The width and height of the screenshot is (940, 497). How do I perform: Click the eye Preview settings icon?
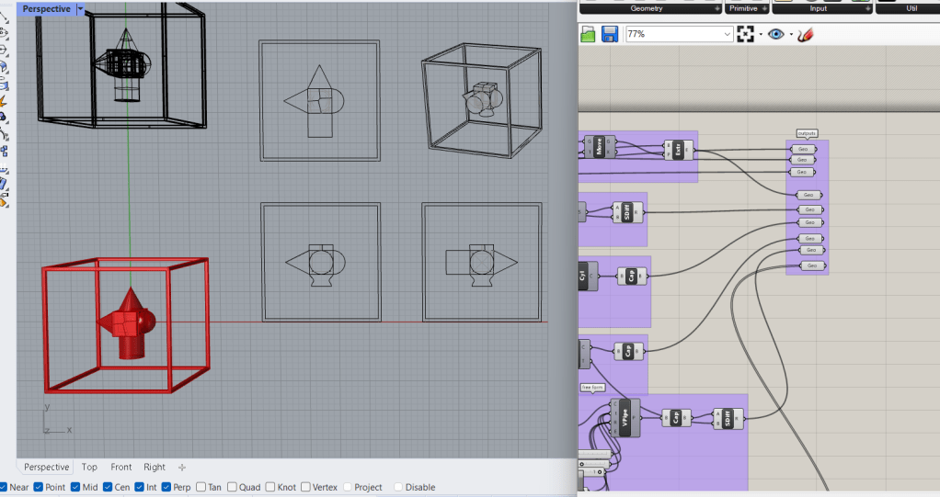click(x=776, y=34)
